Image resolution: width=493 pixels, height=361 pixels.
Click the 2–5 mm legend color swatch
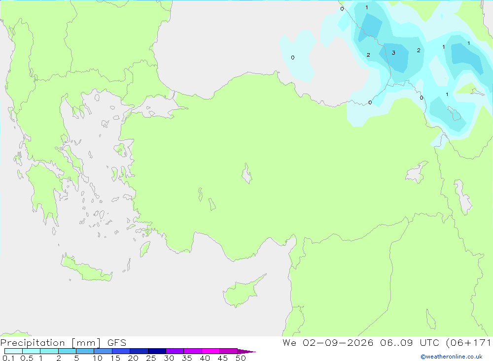[x=67, y=351]
